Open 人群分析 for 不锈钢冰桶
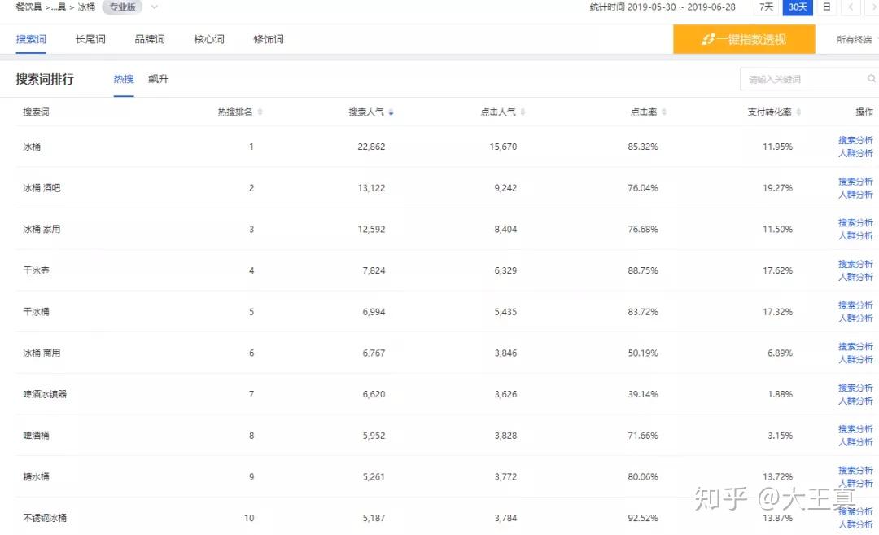The height and width of the screenshot is (535, 879). 855,524
